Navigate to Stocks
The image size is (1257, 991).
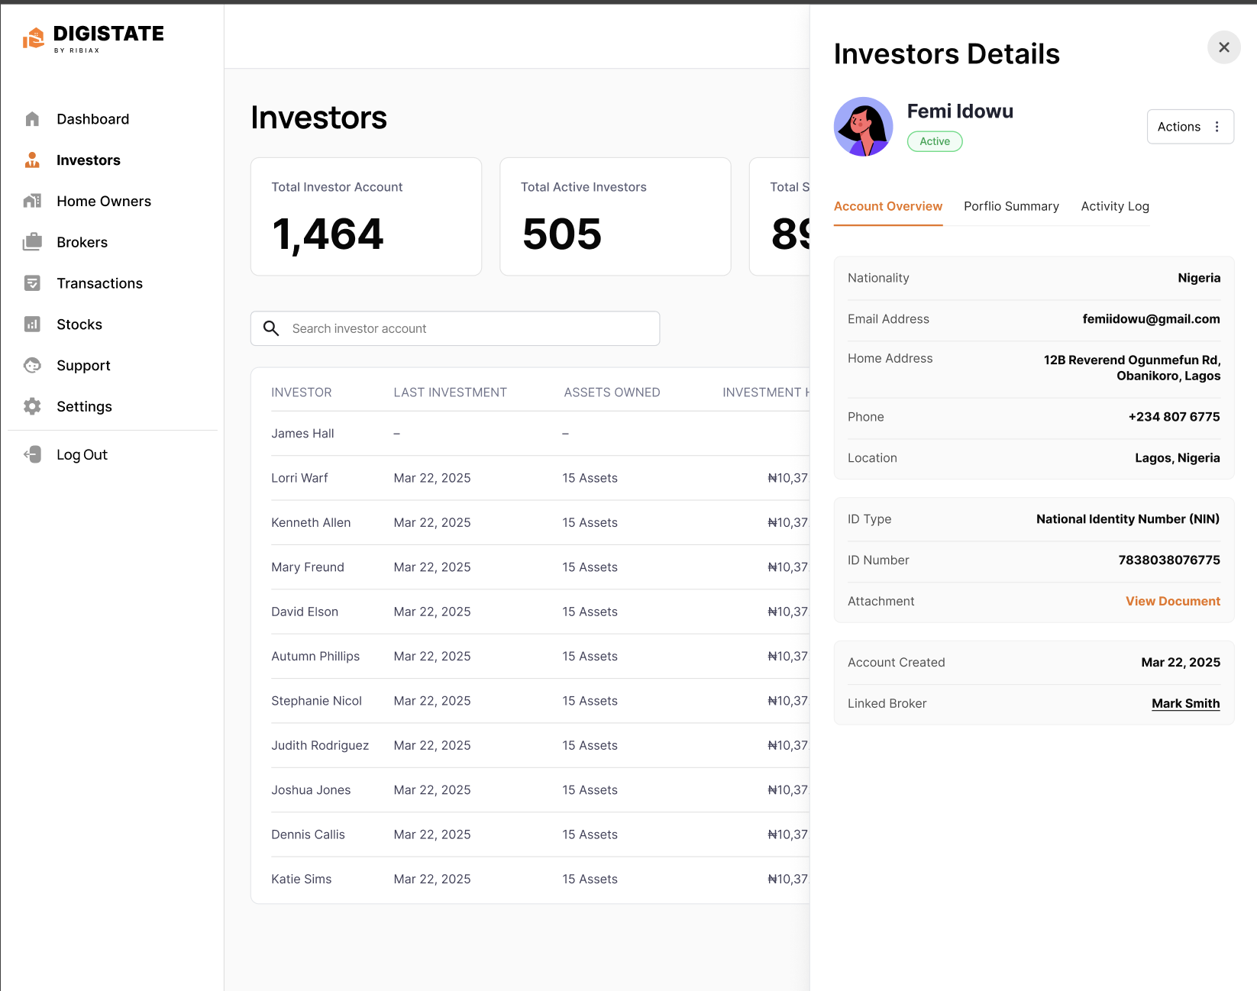79,324
